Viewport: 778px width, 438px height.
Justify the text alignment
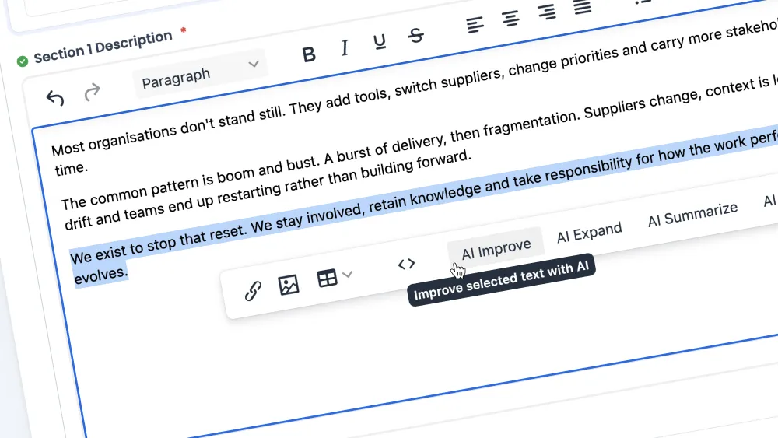tap(582, 8)
